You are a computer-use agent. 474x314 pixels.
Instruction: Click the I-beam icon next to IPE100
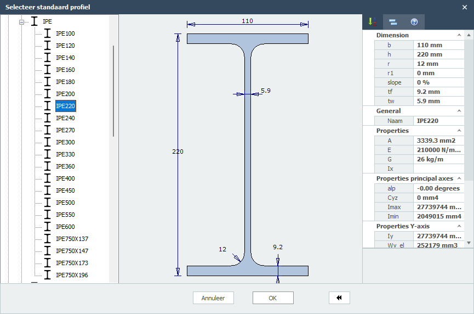[47, 33]
